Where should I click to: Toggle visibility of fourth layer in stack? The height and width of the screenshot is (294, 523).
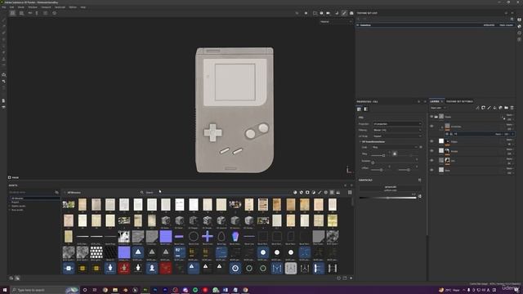click(x=431, y=150)
